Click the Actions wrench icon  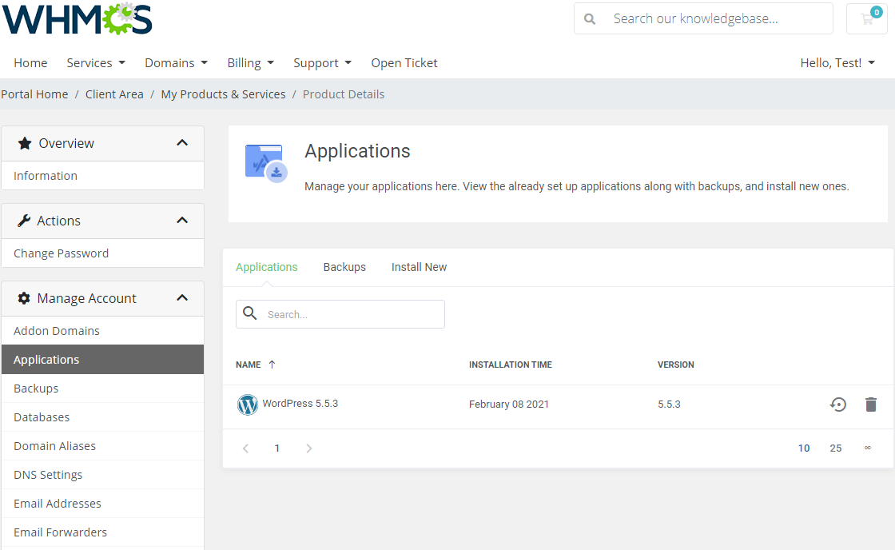tap(24, 221)
